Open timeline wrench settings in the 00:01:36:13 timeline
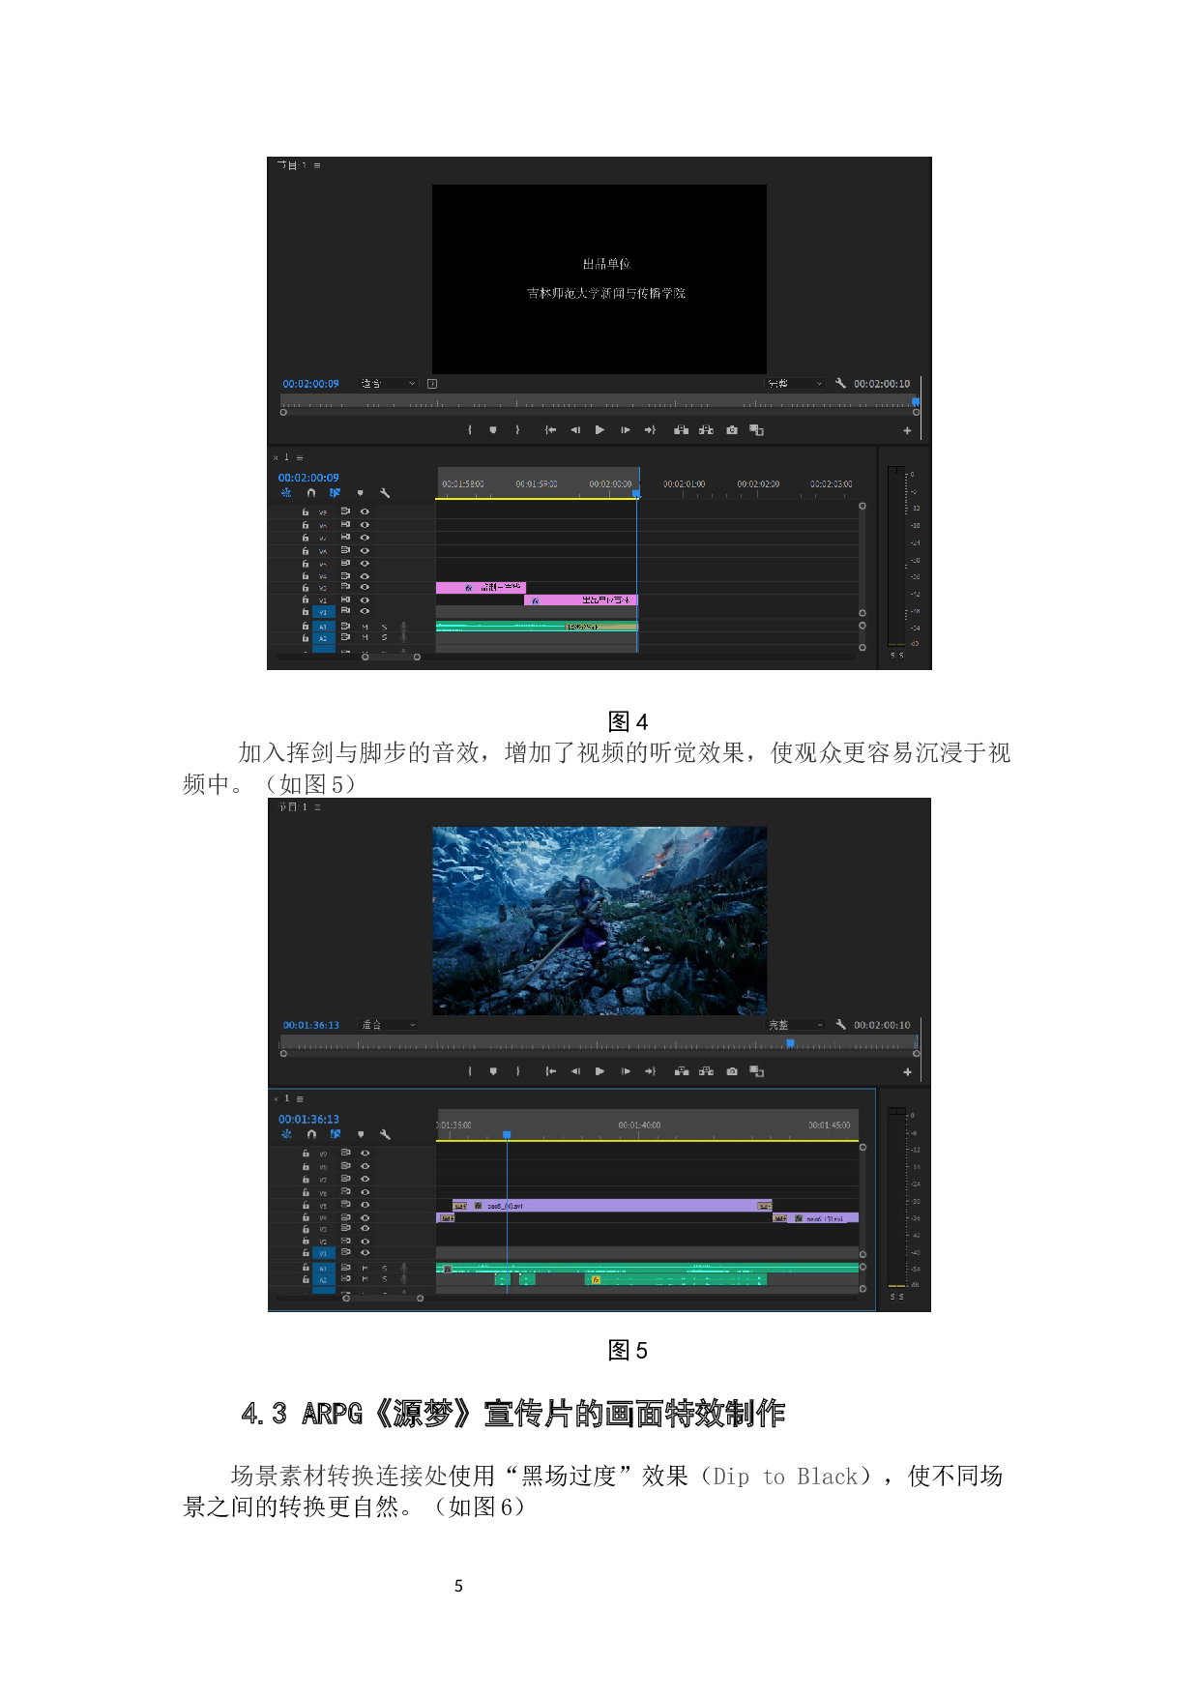 pyautogui.click(x=385, y=1134)
